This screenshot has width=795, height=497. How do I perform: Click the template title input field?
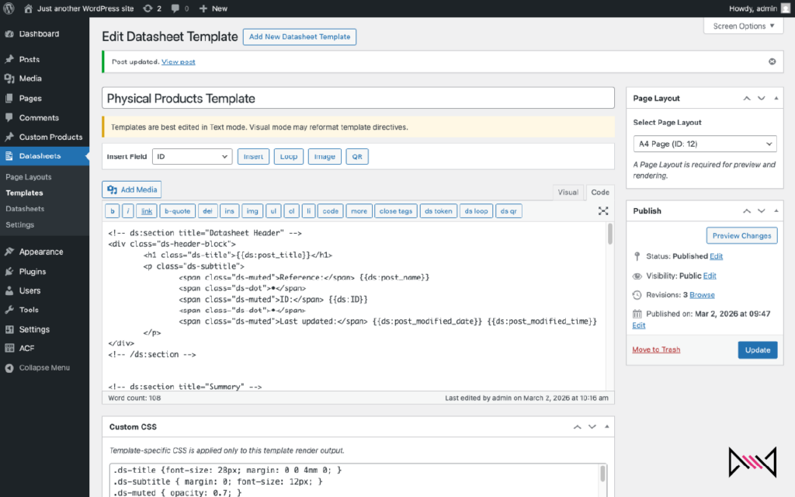(358, 99)
